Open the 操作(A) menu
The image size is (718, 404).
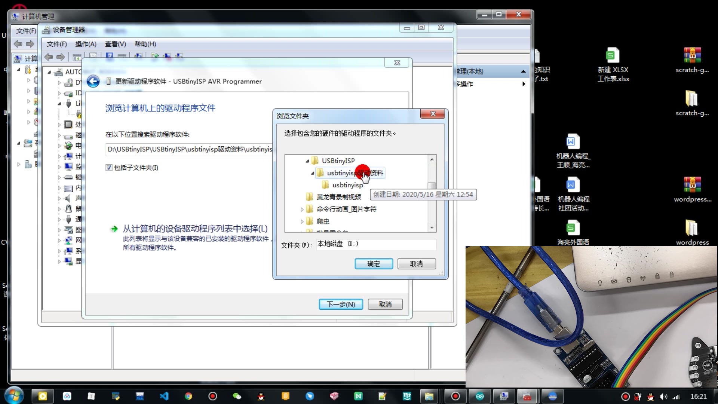(86, 44)
